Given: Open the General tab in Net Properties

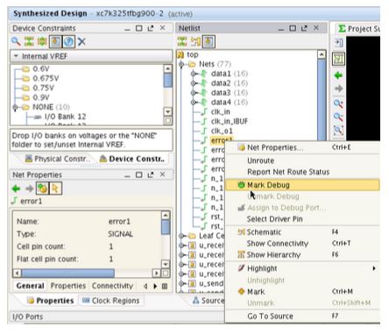Looking at the screenshot, I should coord(31,286).
